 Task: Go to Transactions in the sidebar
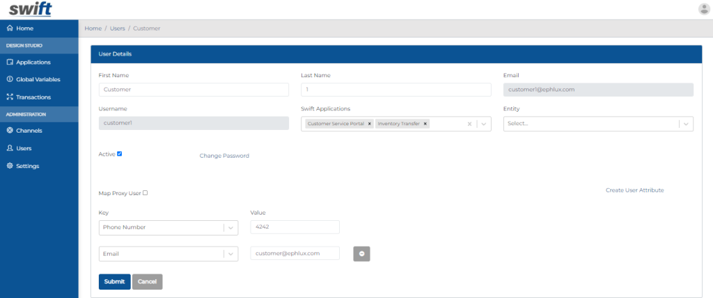33,97
